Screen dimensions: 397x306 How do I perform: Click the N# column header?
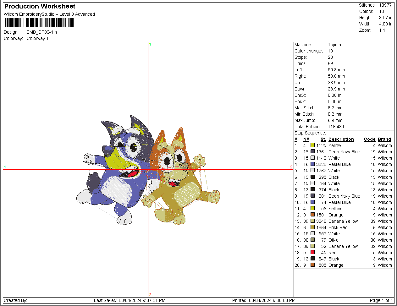coord(306,139)
